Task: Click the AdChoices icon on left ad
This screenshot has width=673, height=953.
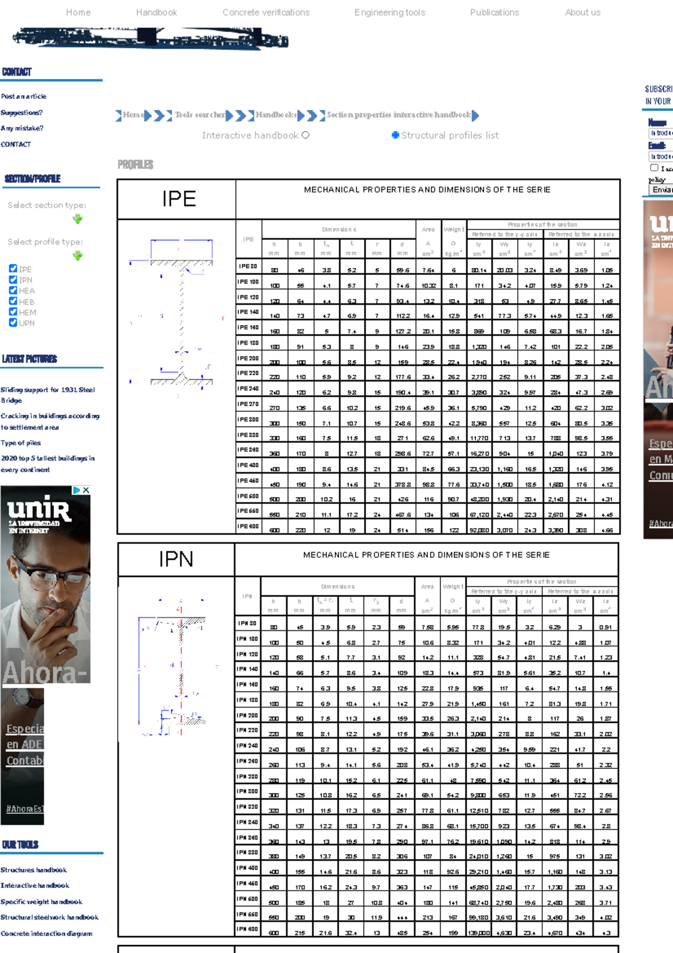Action: 76,490
